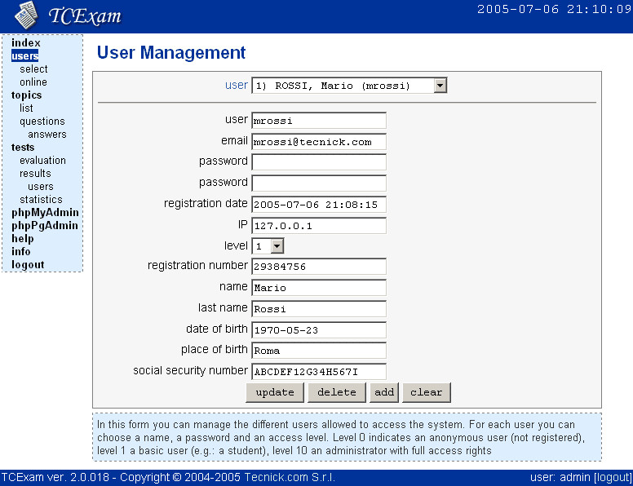Open the questions page
This screenshot has width=633, height=486.
[42, 121]
